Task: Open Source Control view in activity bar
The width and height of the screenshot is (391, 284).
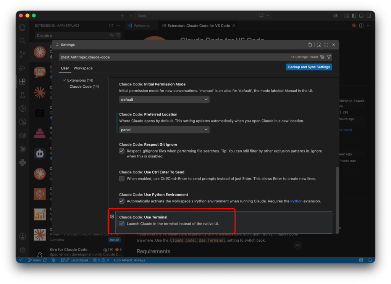Action: (23, 54)
